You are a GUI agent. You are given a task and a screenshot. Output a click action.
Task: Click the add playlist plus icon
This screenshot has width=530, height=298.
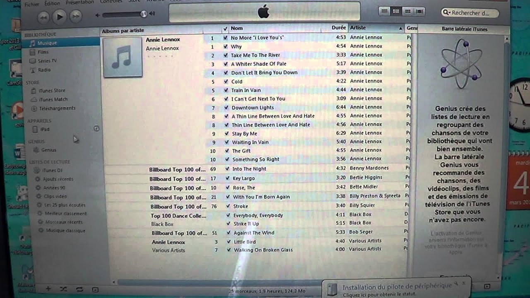pos(48,288)
